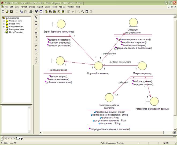Click the Browse State Machine Diagram icon

59,12
